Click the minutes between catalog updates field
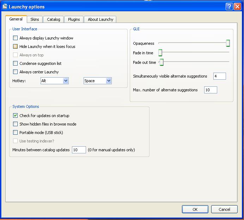This screenshot has width=244, height=220. [x=79, y=150]
